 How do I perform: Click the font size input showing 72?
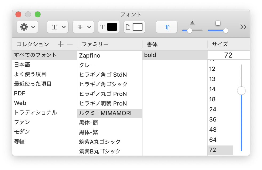(x=228, y=55)
